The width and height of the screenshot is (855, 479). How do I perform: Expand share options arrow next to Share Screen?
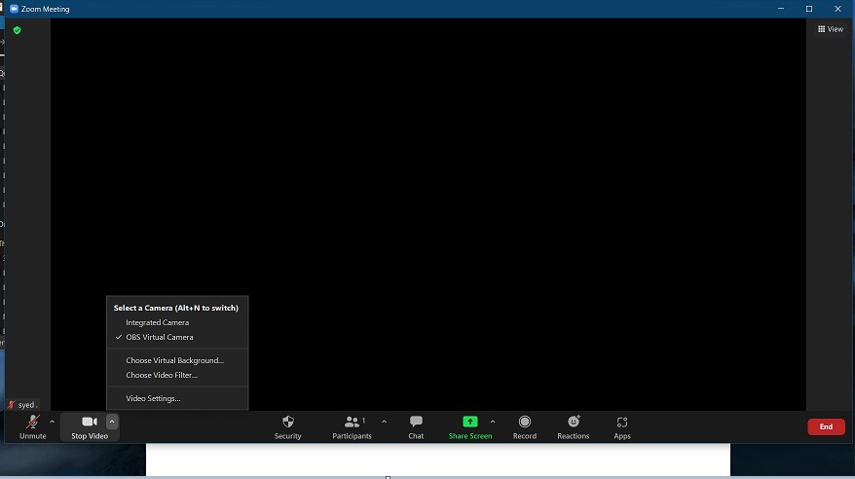pyautogui.click(x=493, y=422)
